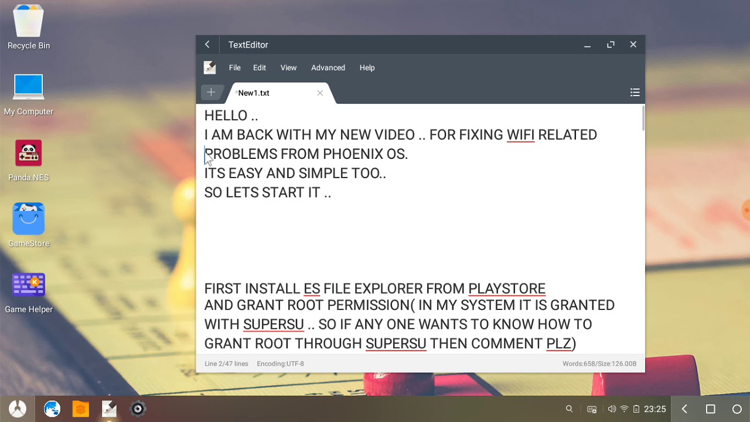750x422 pixels.
Task: Click the taskbar search icon
Action: (x=569, y=409)
